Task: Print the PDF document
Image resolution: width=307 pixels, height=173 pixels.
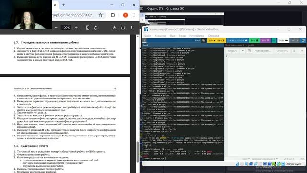Action: (123, 28)
